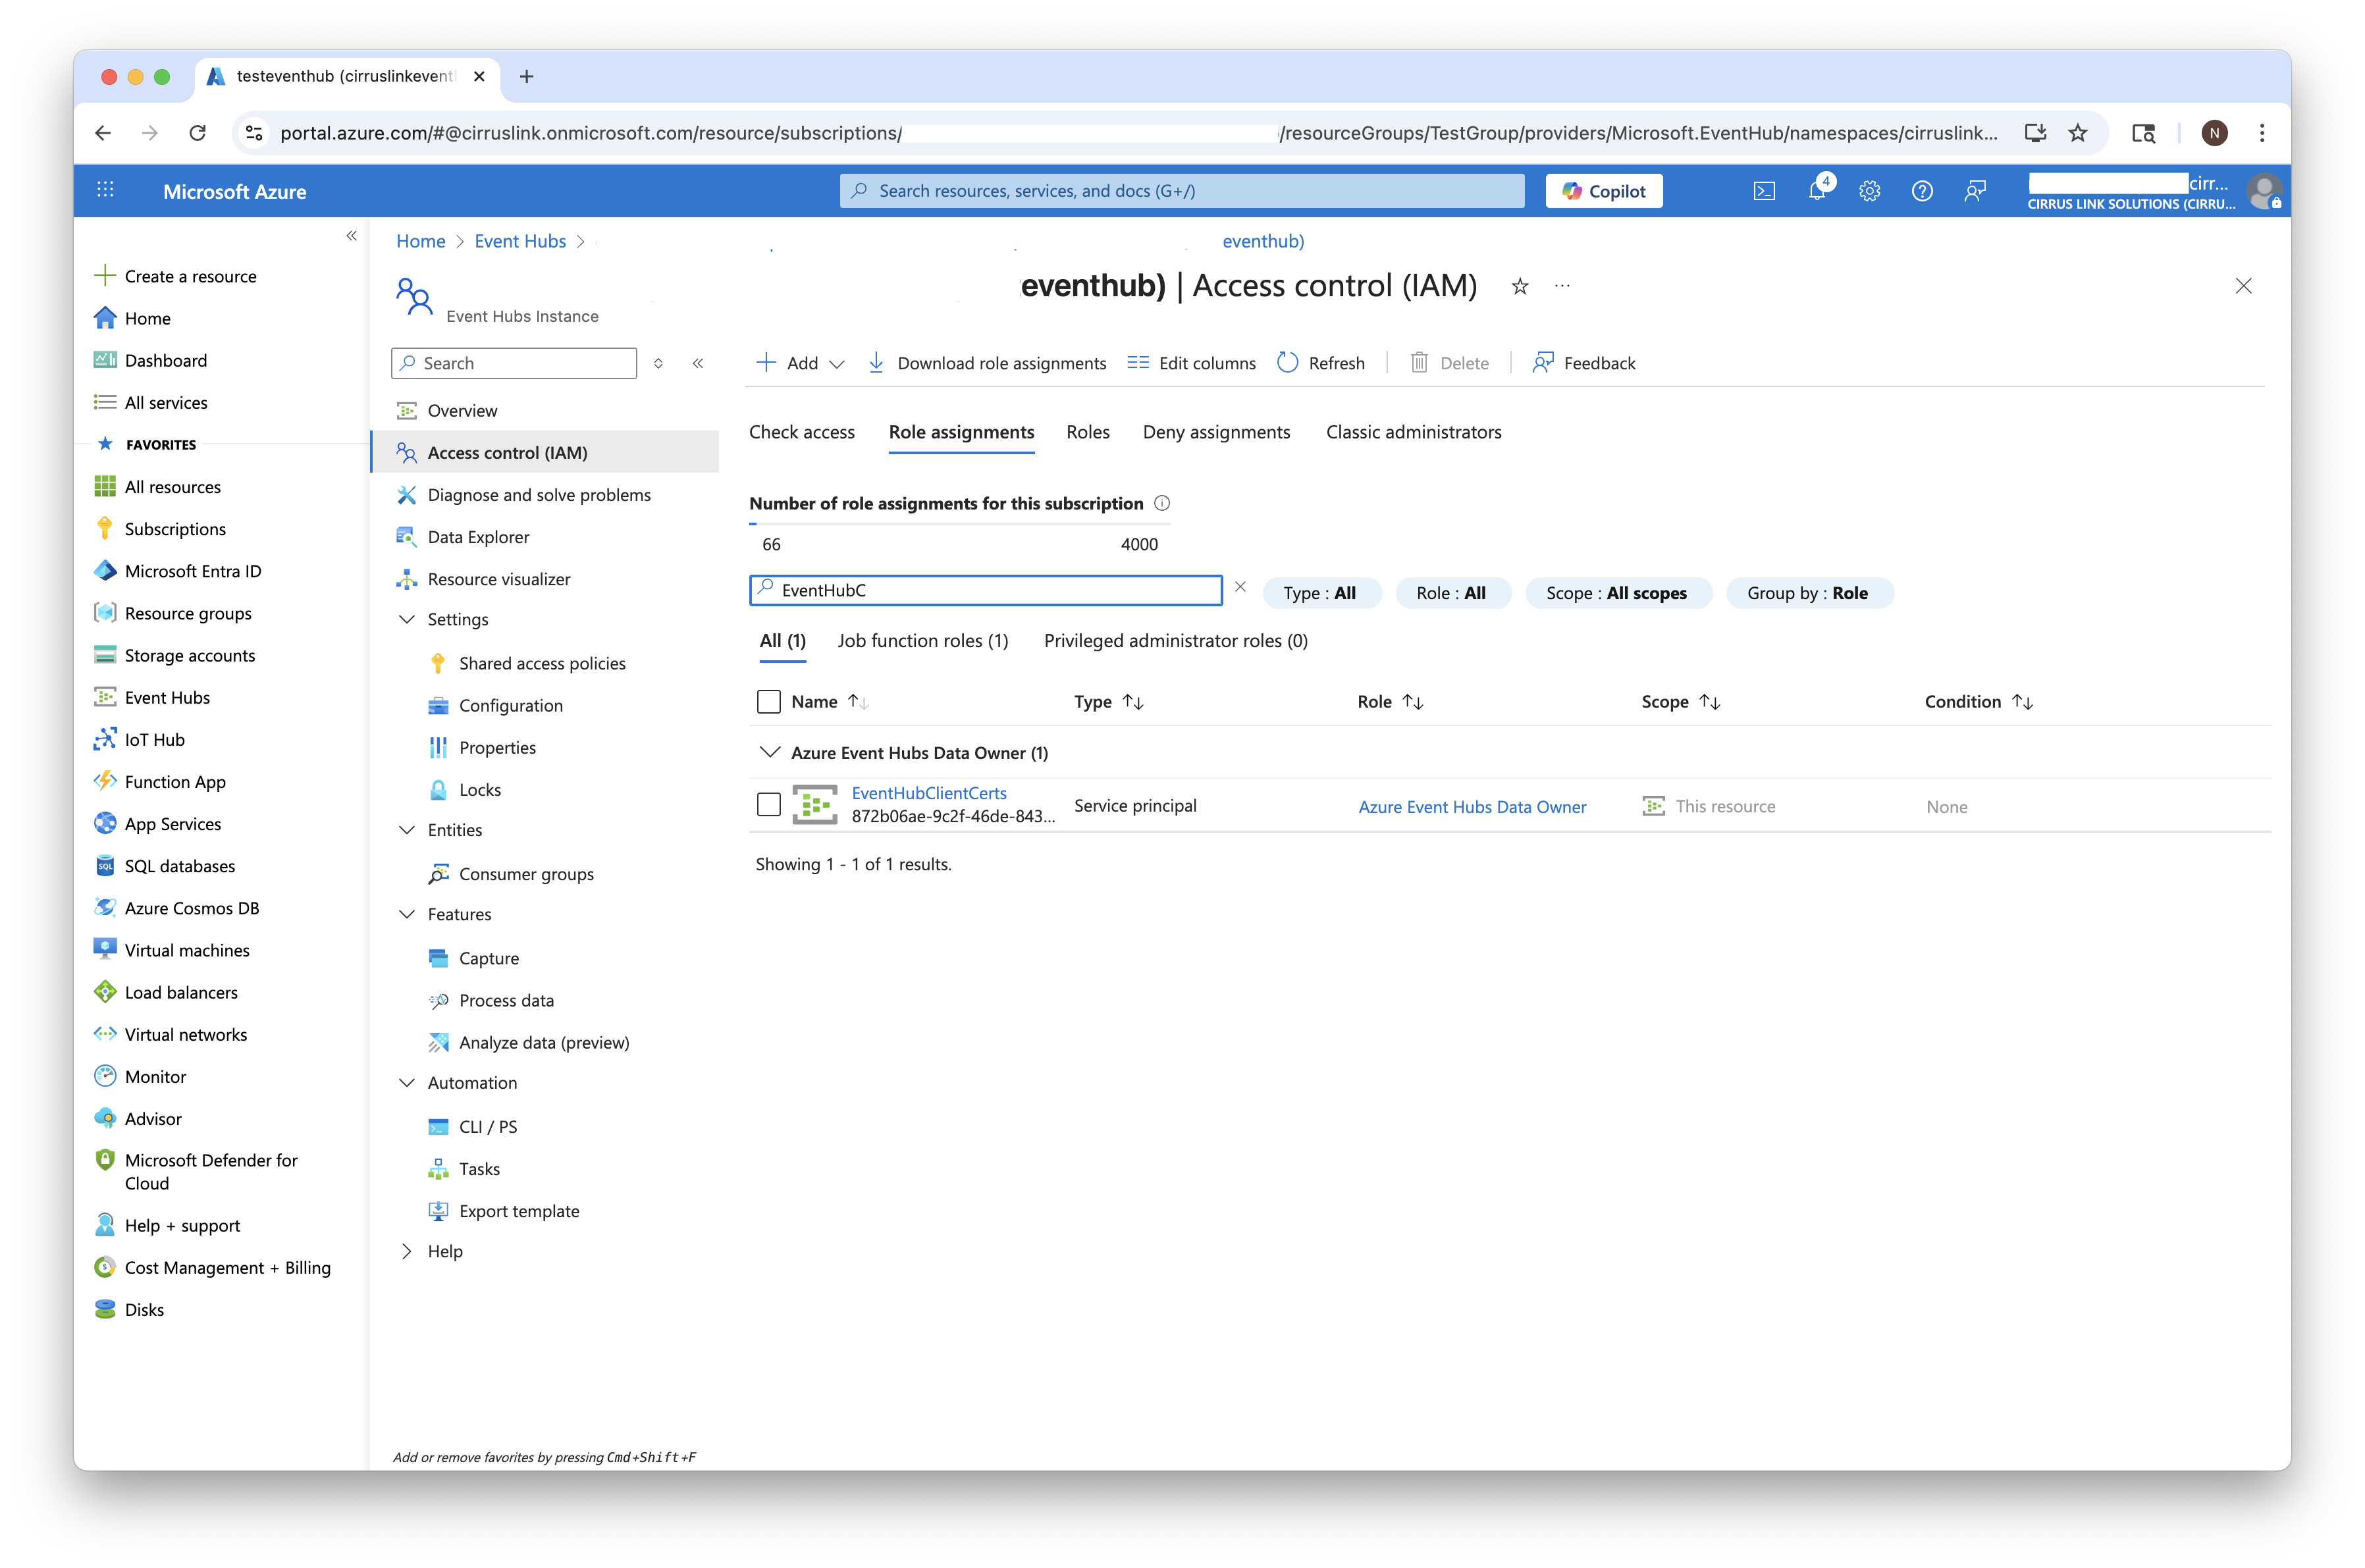Open the portal menu grid icon
This screenshot has height=1568, width=2365.
pos(105,190)
